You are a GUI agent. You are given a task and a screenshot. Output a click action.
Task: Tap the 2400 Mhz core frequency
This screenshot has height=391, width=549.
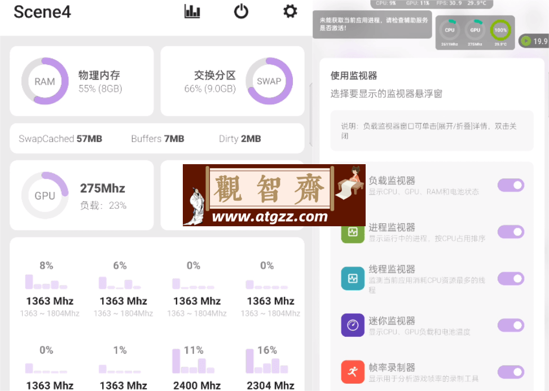pyautogui.click(x=197, y=385)
